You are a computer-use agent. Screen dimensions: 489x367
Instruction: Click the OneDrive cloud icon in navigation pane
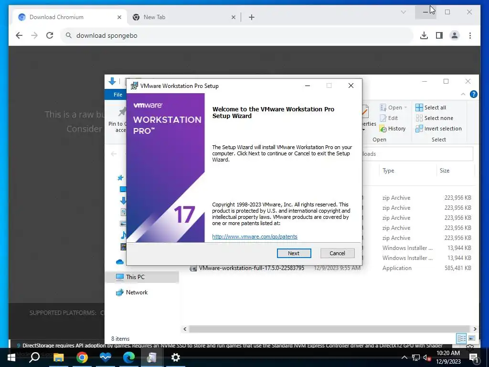click(120, 262)
